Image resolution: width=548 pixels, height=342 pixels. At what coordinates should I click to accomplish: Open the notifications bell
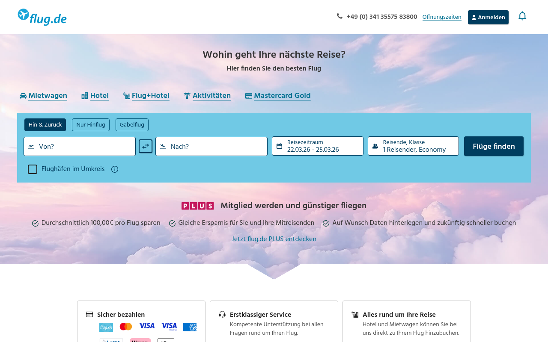(x=522, y=16)
